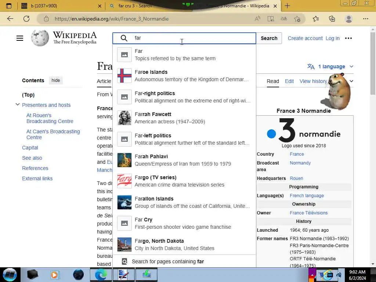This screenshot has width=376, height=282.
Task: Refresh the page with reload icon
Action: (x=26, y=19)
